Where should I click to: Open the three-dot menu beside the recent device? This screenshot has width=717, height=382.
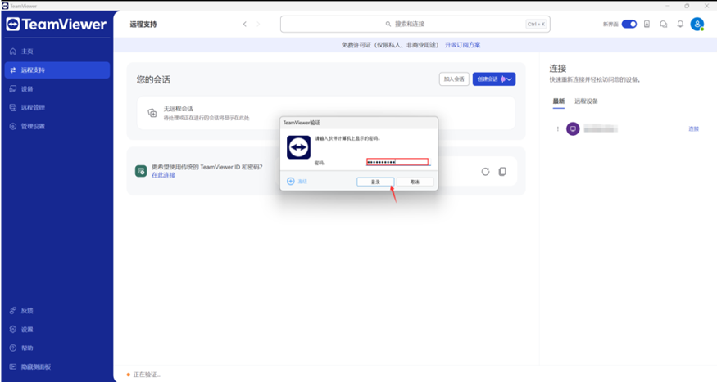tap(557, 128)
